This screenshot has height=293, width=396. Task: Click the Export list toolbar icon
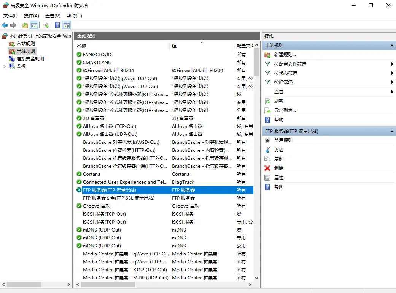(46, 25)
